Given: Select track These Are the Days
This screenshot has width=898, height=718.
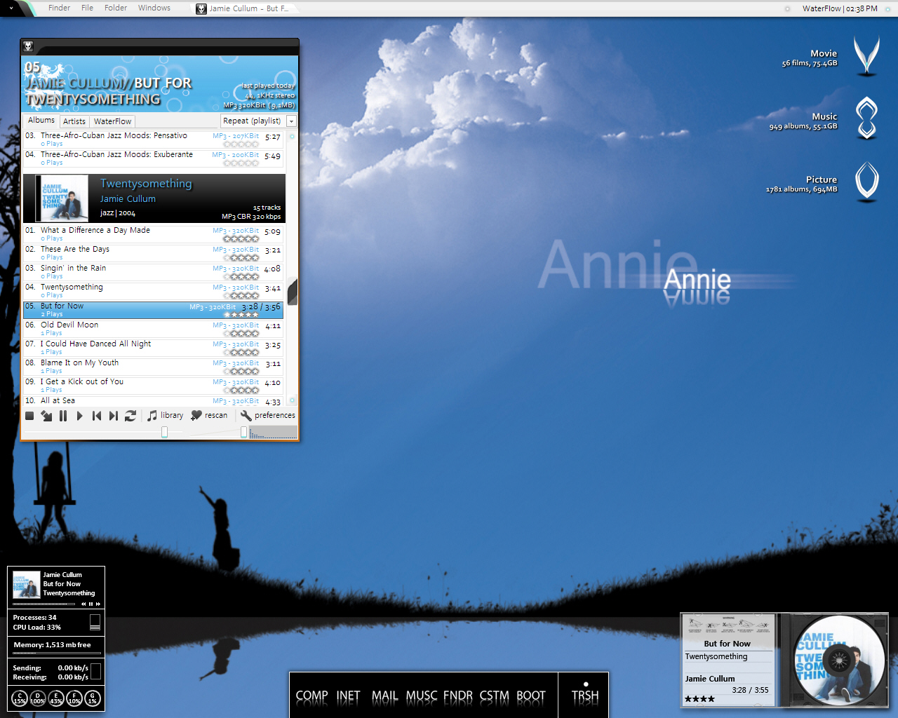Looking at the screenshot, I should click(x=154, y=253).
